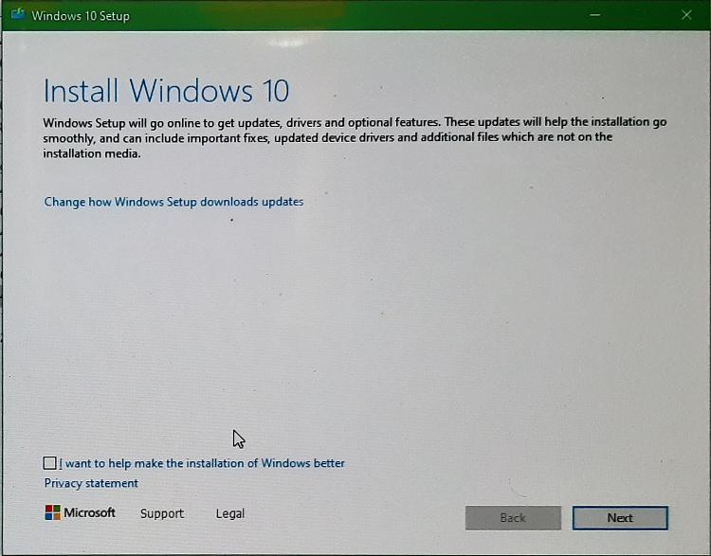
Task: Enable the help make installation better checkbox
Action: coord(49,463)
